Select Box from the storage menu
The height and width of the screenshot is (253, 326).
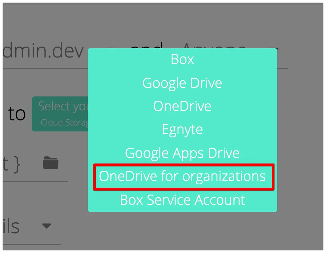coord(182,59)
